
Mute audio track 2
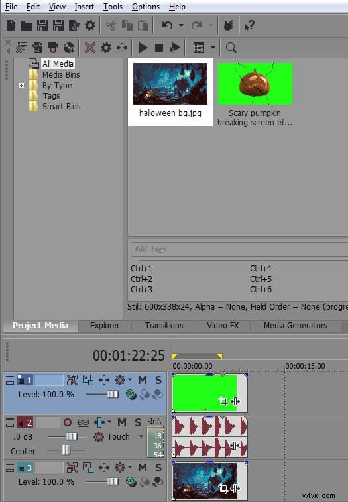point(122,422)
